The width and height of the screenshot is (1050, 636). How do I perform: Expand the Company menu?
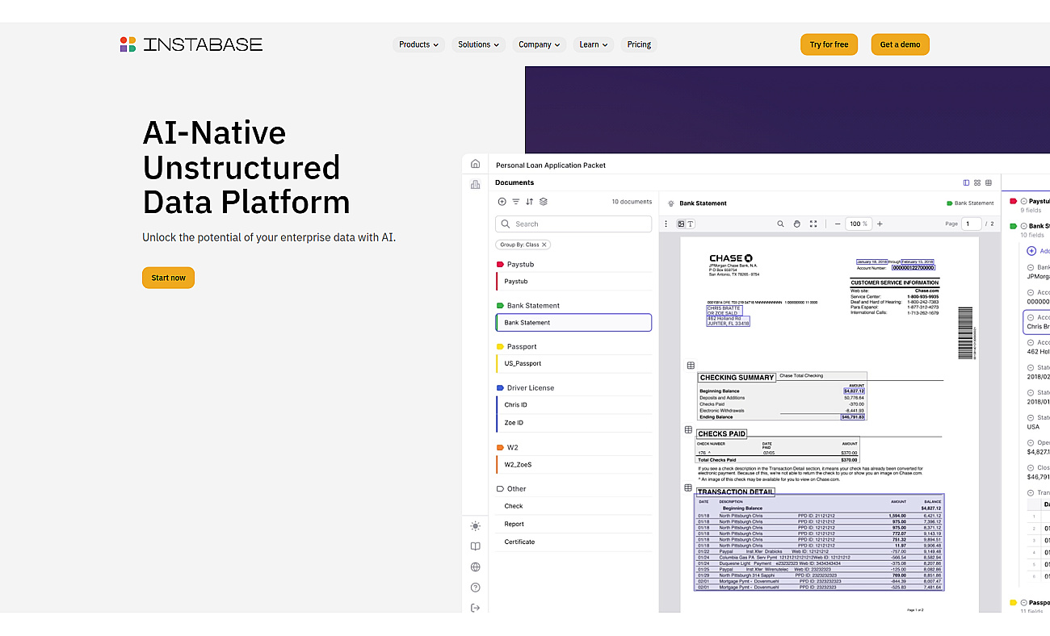[x=539, y=44]
